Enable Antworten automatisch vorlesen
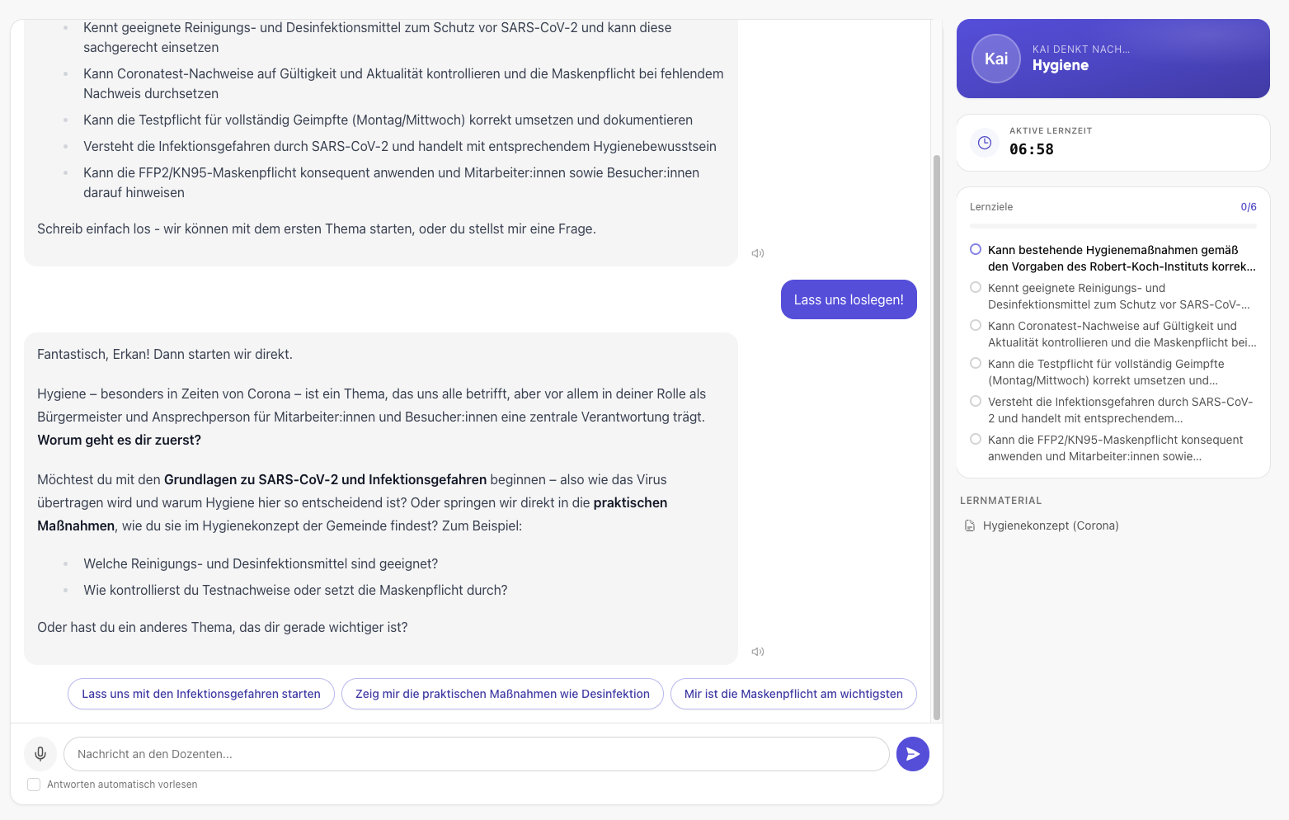This screenshot has height=820, width=1289. pyautogui.click(x=34, y=784)
